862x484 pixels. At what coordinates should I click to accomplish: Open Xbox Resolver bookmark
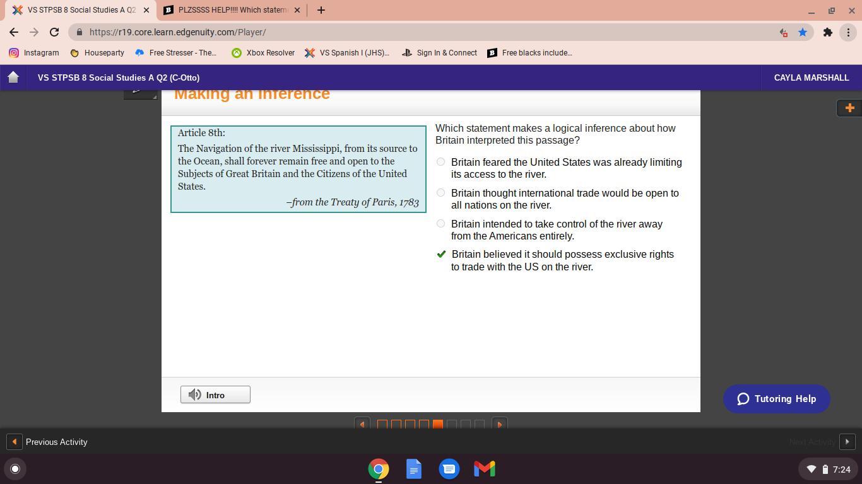click(263, 53)
